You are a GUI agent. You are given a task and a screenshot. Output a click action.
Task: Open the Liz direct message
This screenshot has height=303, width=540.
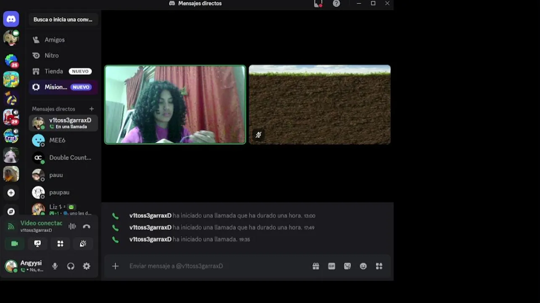(63, 209)
